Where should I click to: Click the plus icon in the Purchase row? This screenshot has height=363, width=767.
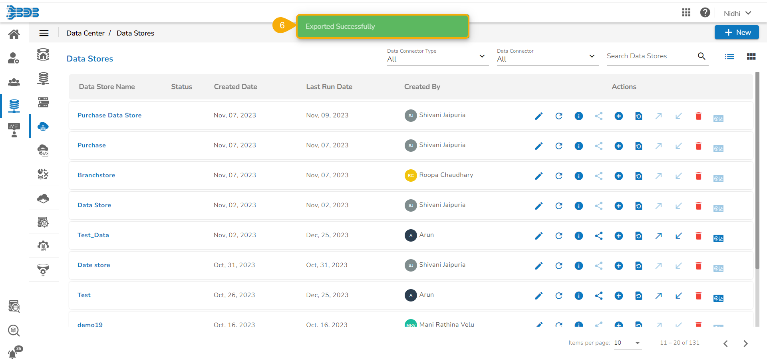(x=618, y=146)
